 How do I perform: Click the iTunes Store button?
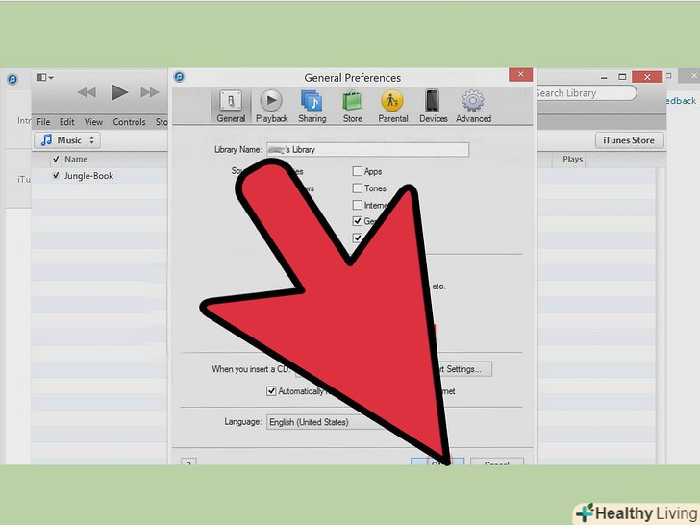point(629,140)
